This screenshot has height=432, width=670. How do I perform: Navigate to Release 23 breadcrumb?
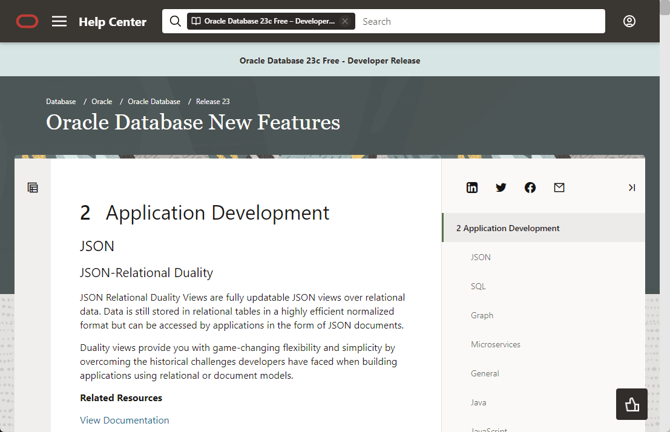tap(212, 101)
